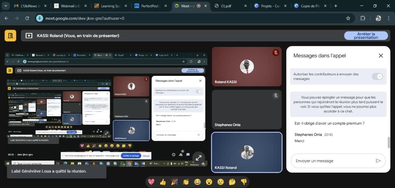Click the Labé Généviève Loua left notification
Image resolution: width=395 pixels, height=188 pixels.
click(57, 171)
